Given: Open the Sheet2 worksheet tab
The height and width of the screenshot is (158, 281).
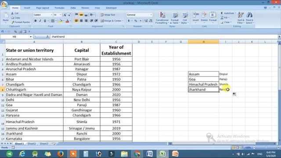Looking at the screenshot, I should click(x=32, y=144).
